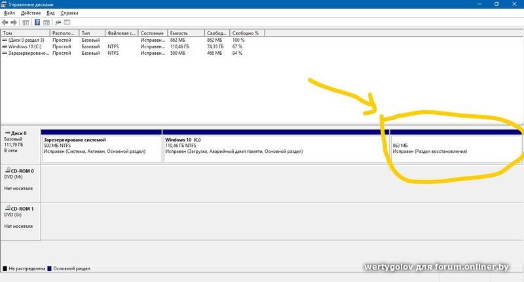Click the NTFS cell in the Зарезервировано row

click(x=113, y=53)
